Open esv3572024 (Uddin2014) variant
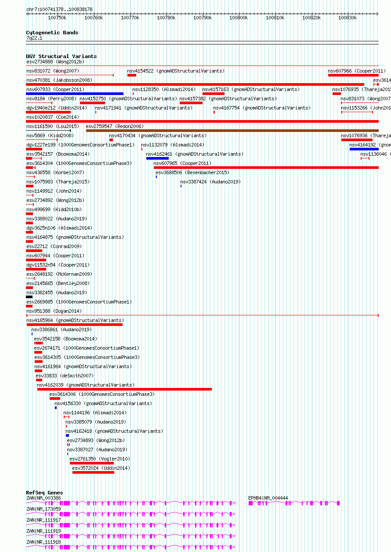 click(x=101, y=468)
